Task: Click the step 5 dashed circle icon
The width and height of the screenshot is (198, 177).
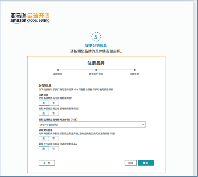Action: (x=96, y=37)
